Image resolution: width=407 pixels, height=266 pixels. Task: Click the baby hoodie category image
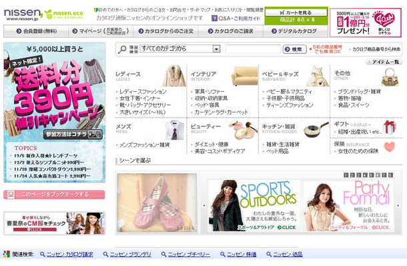tap(317, 76)
